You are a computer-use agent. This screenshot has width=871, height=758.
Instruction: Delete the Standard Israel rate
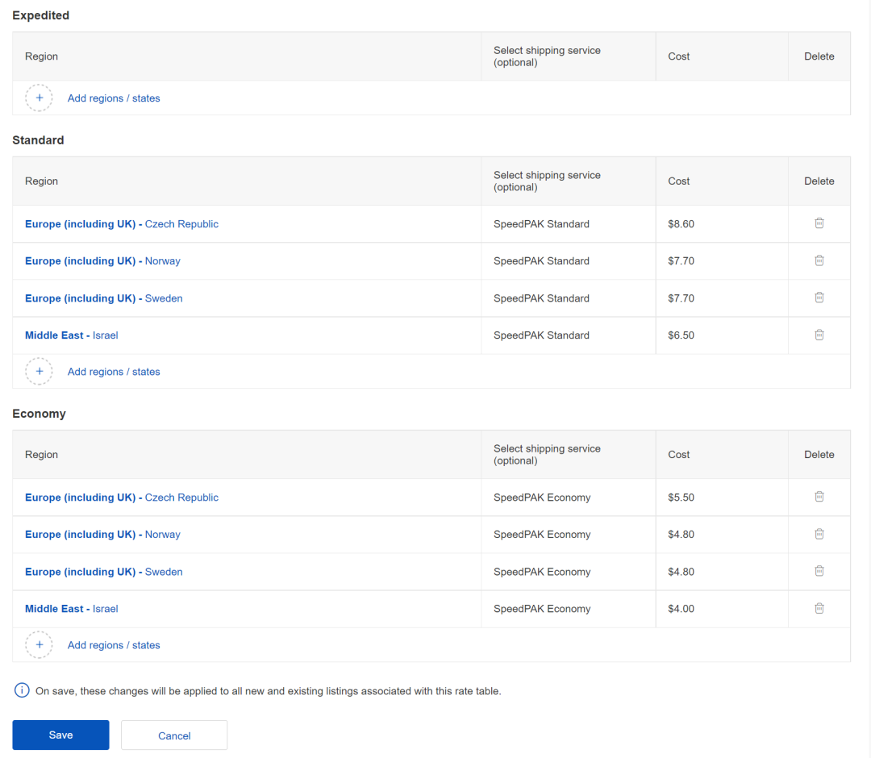coord(819,335)
